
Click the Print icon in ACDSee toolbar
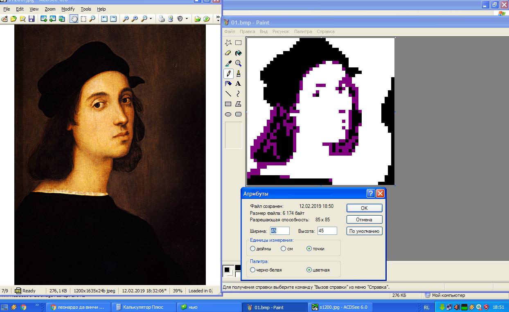click(162, 19)
